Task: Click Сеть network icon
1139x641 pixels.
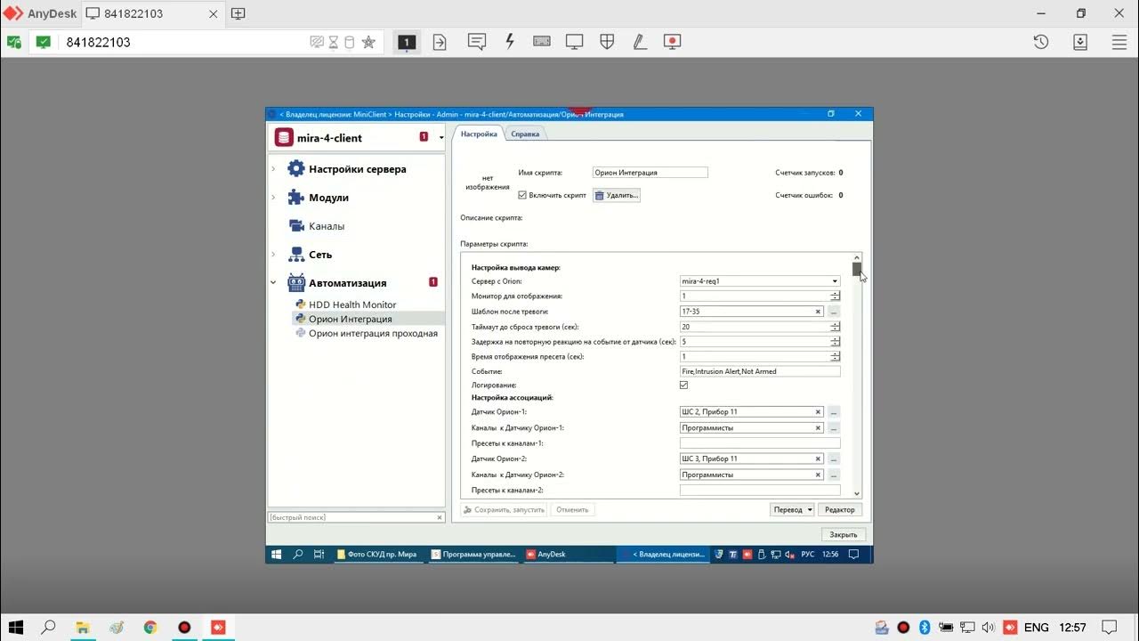Action: (296, 255)
